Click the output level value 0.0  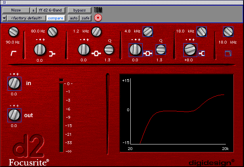pos(14,125)
